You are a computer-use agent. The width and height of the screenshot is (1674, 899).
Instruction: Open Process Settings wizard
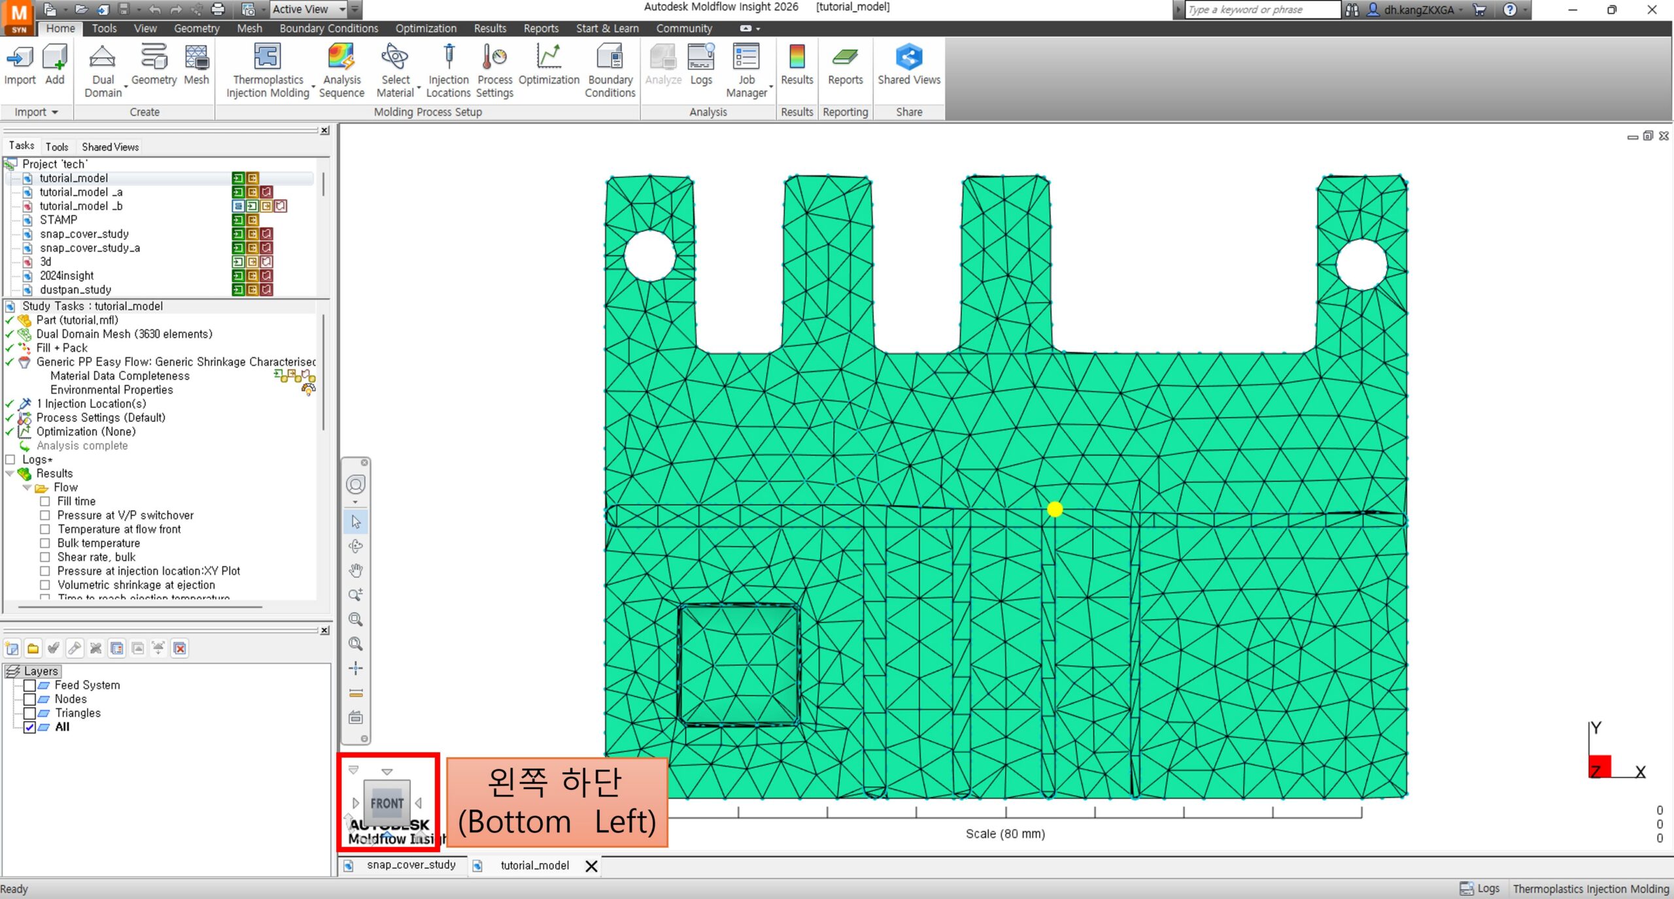[495, 71]
